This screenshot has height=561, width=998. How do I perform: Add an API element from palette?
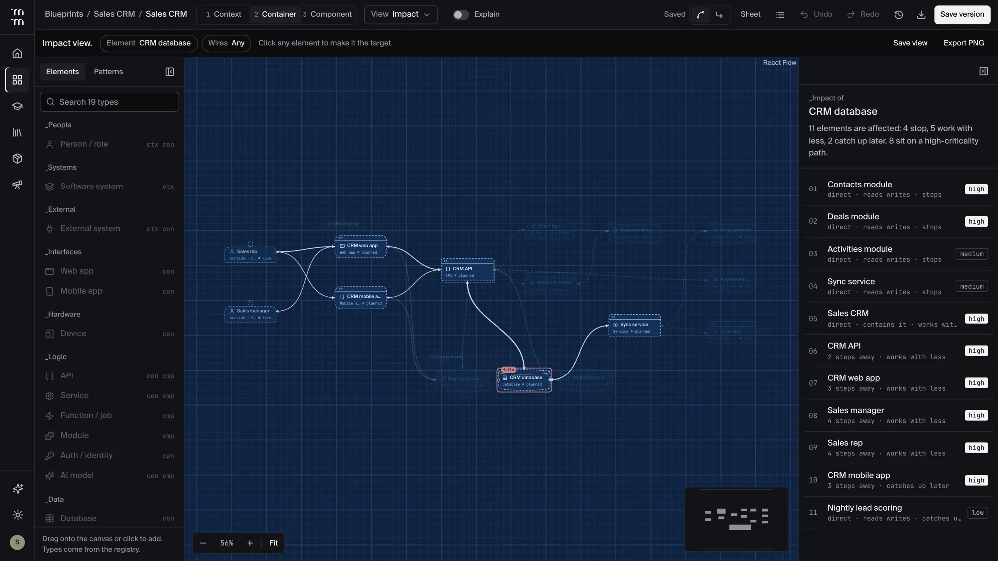(x=109, y=376)
